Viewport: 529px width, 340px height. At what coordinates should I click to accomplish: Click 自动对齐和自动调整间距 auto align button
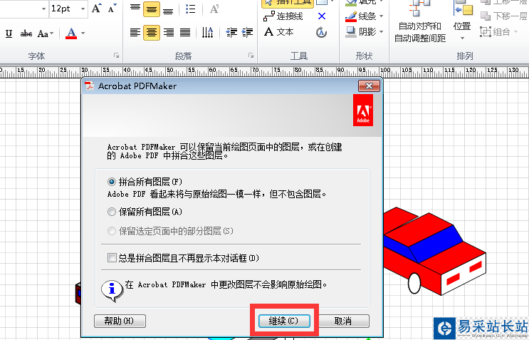pyautogui.click(x=420, y=22)
